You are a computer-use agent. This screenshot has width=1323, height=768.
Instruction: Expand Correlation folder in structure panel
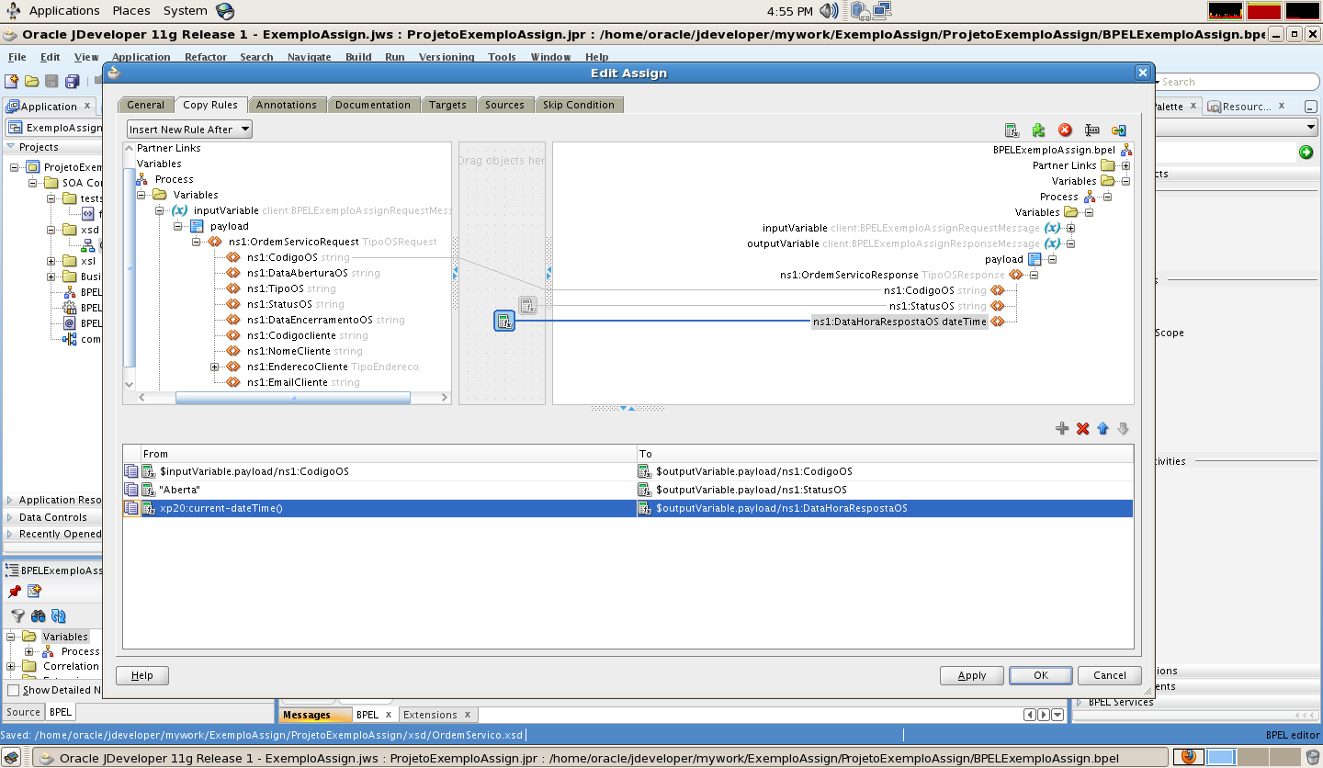[10, 666]
